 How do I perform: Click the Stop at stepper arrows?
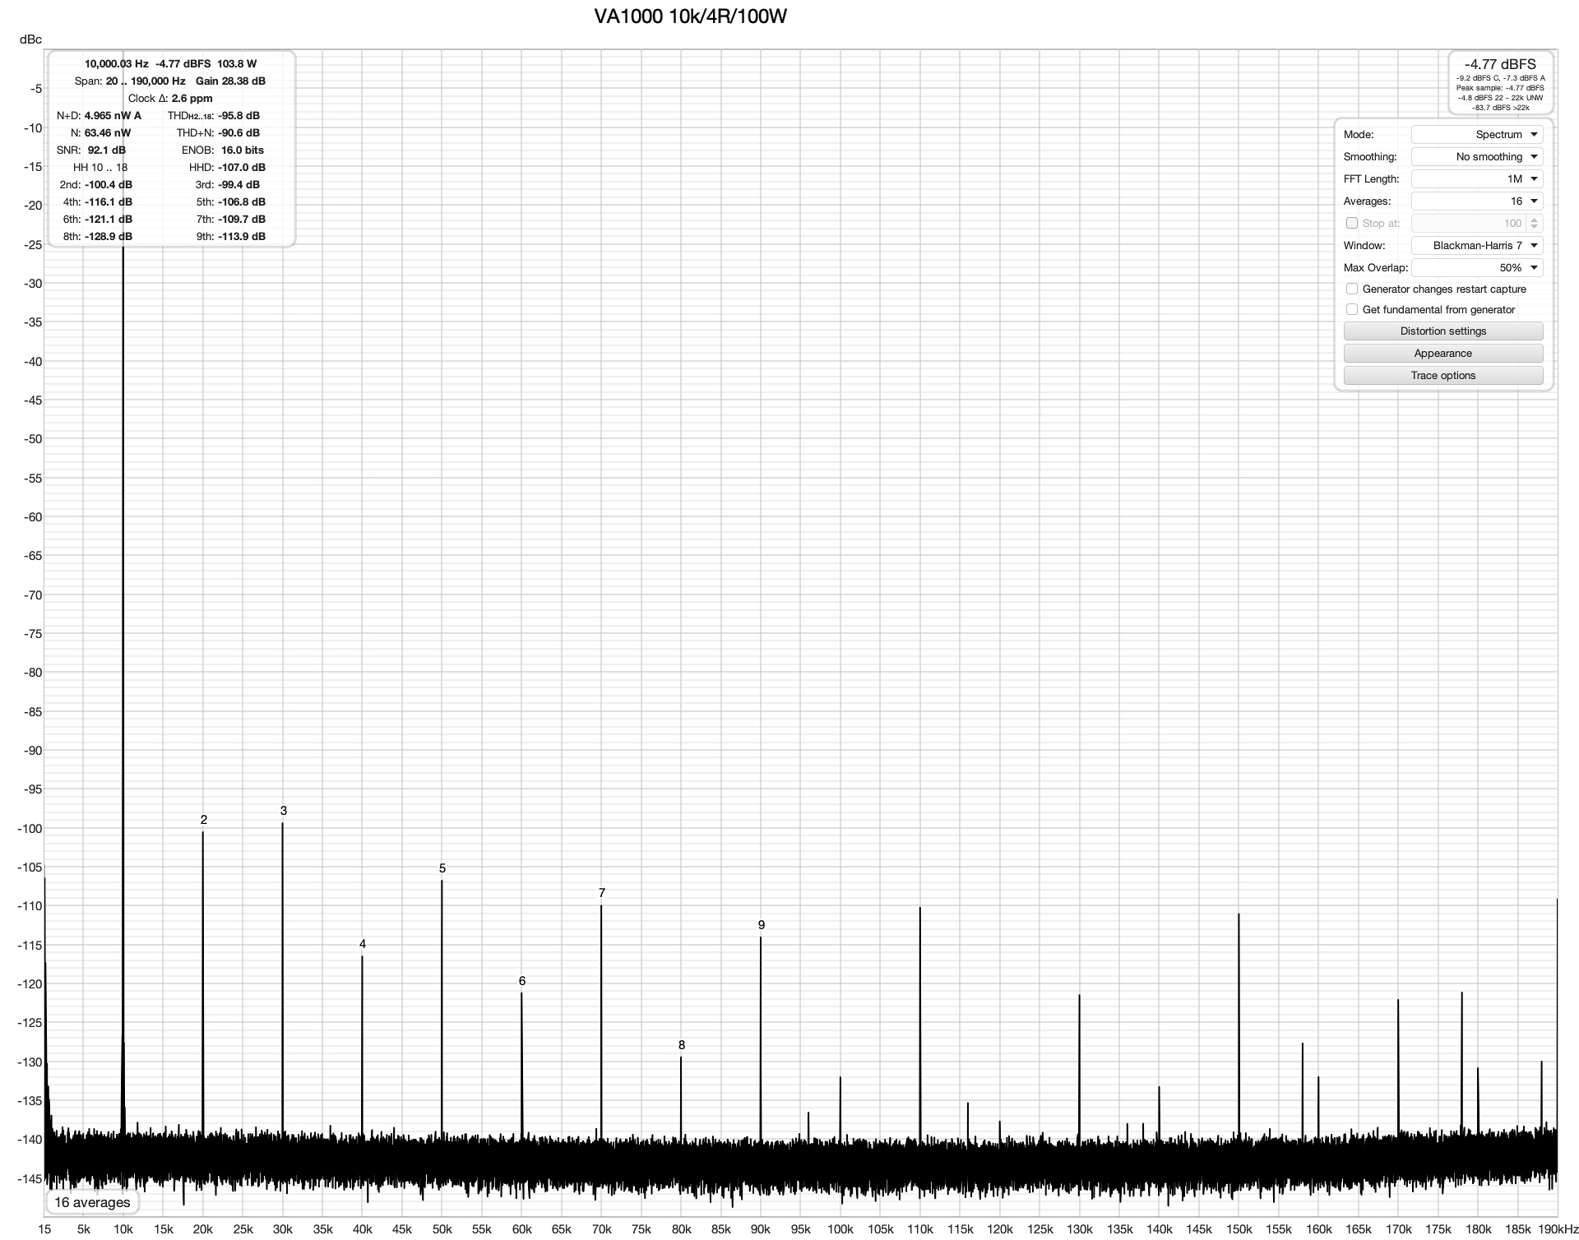coord(1534,224)
